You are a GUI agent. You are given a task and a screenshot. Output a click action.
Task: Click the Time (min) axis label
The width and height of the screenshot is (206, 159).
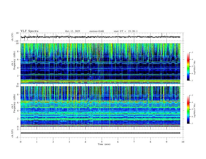(x=104, y=144)
